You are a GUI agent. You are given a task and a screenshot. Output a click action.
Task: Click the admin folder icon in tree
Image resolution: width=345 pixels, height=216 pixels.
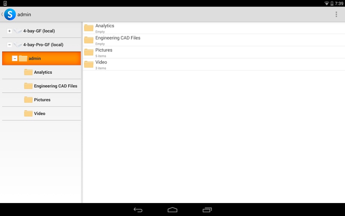23,58
